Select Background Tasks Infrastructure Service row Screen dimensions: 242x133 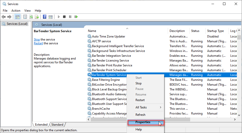(x=162, y=51)
